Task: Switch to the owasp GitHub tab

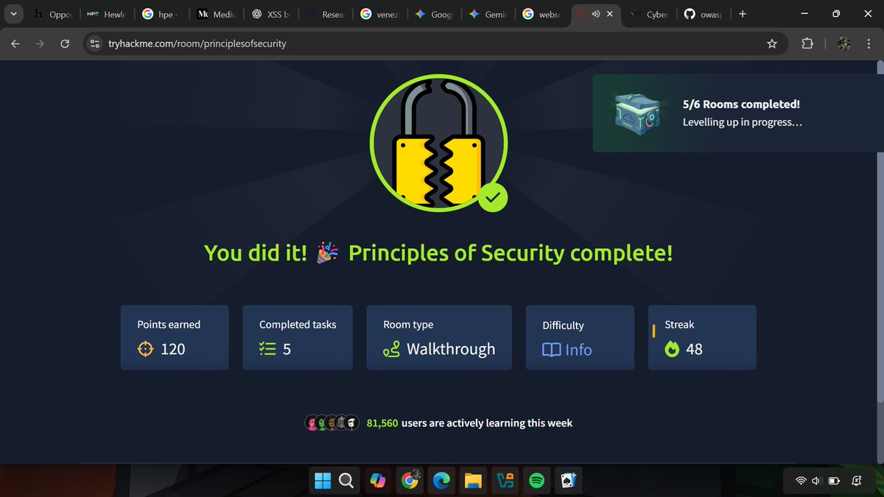Action: [x=702, y=14]
